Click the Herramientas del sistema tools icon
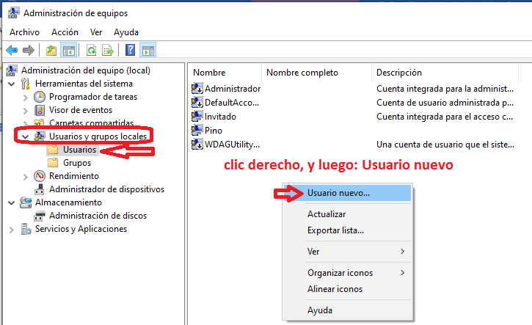 (x=26, y=84)
